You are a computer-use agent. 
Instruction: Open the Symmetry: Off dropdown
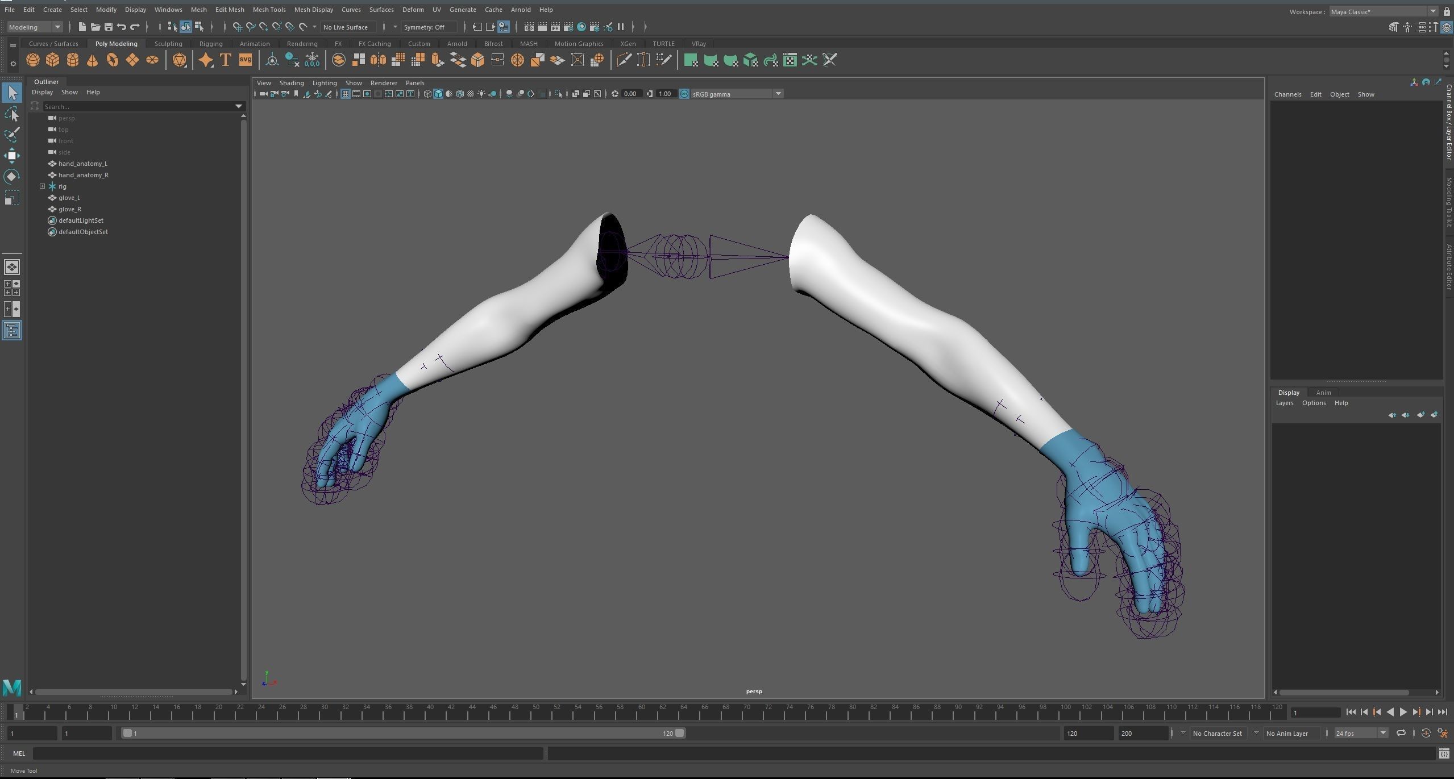pyautogui.click(x=428, y=27)
